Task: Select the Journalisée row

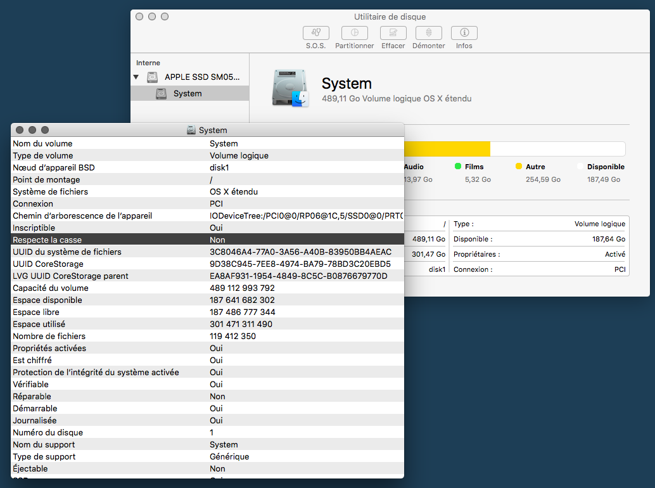Action: 207,420
